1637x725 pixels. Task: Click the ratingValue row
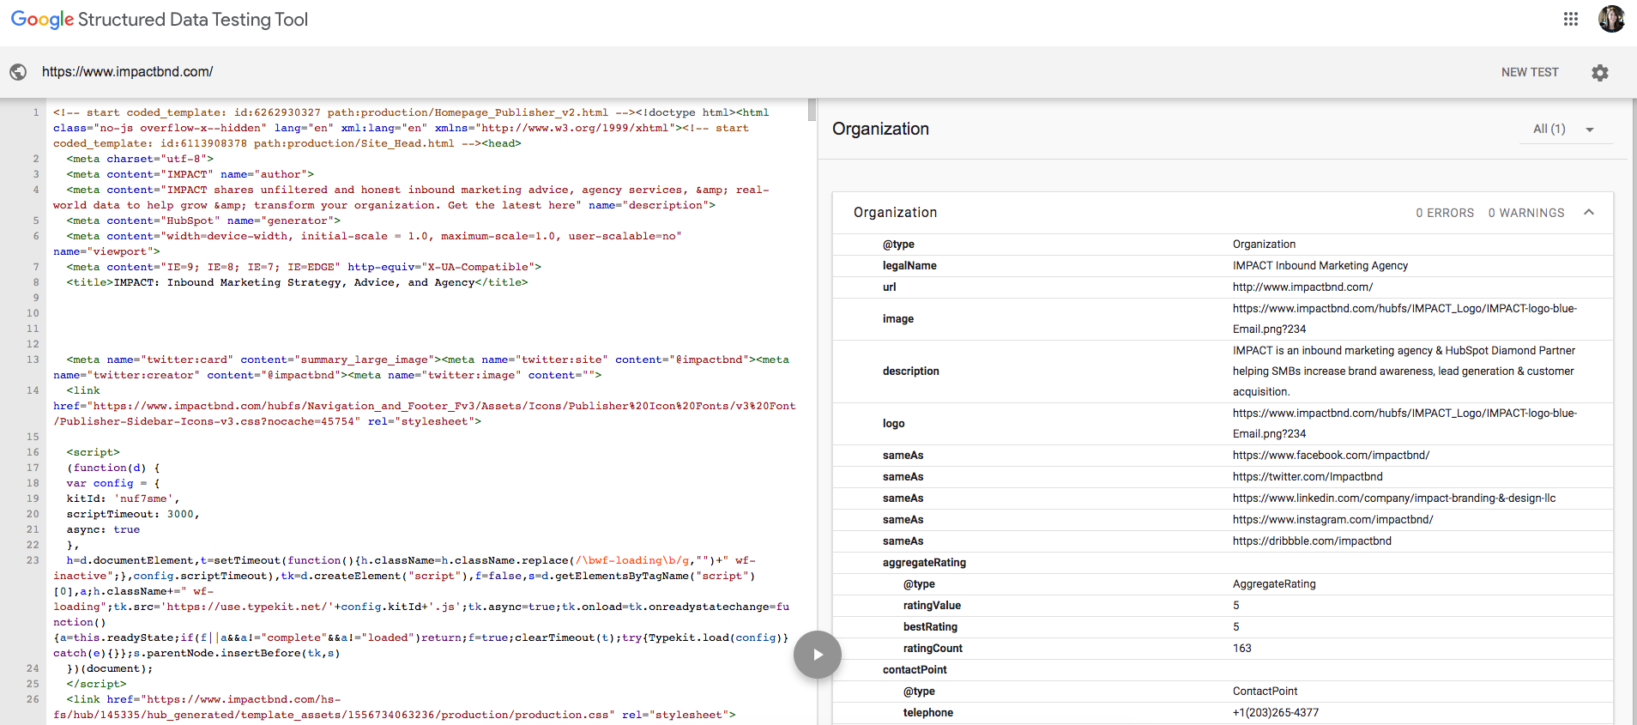pyautogui.click(x=1223, y=606)
